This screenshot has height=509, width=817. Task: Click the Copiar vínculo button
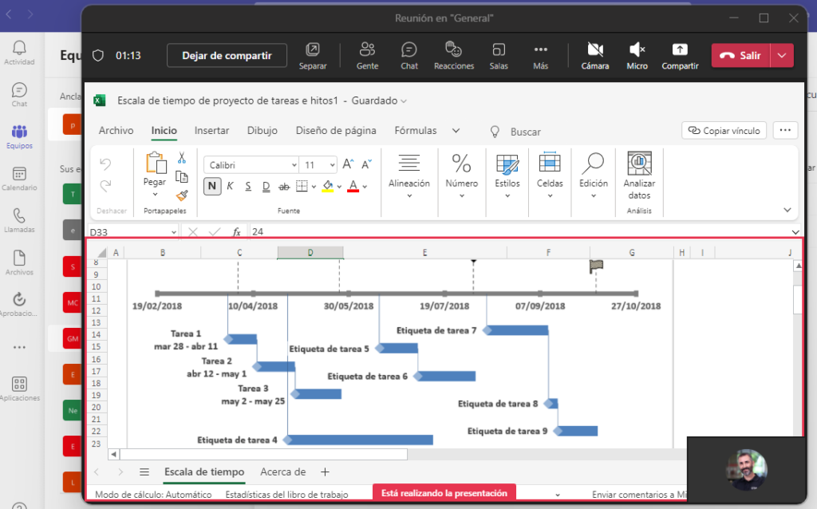(x=723, y=129)
